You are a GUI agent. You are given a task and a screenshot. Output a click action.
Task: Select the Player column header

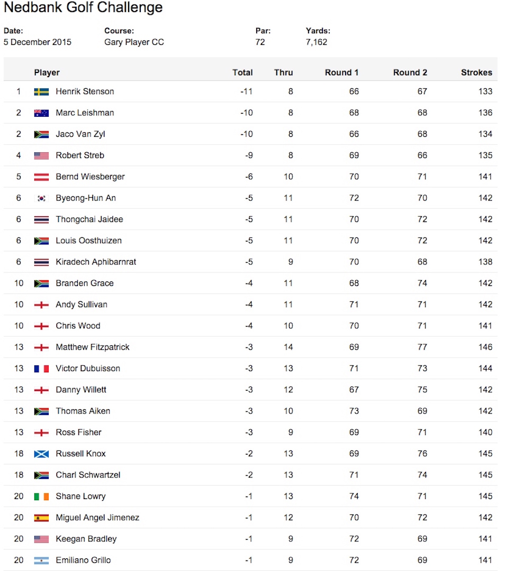[x=47, y=72]
